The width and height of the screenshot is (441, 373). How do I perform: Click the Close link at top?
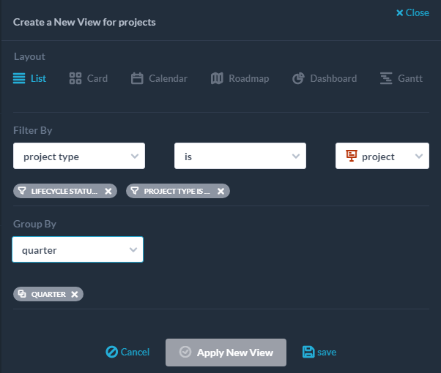[x=412, y=12]
